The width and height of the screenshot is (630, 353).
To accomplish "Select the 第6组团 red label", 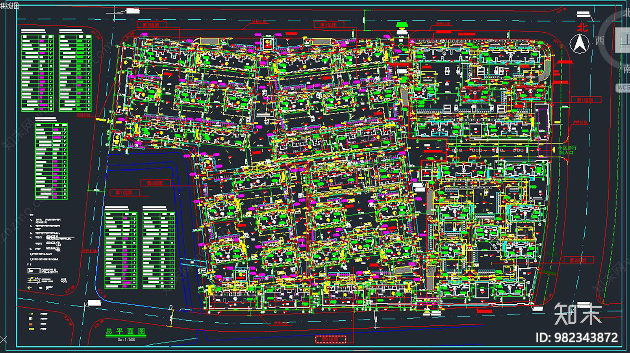I will coord(155,183).
